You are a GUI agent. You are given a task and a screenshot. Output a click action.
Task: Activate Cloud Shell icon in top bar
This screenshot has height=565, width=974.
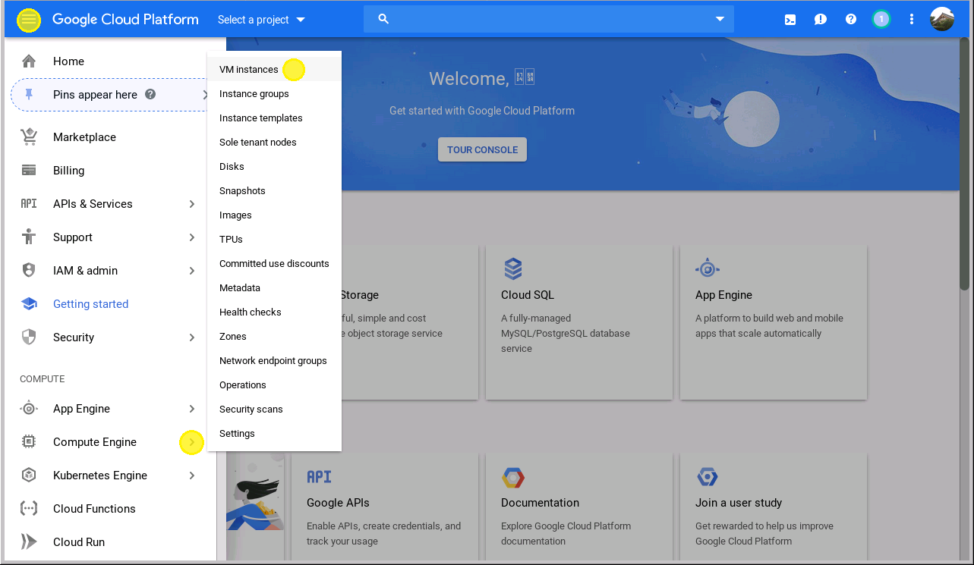(790, 20)
